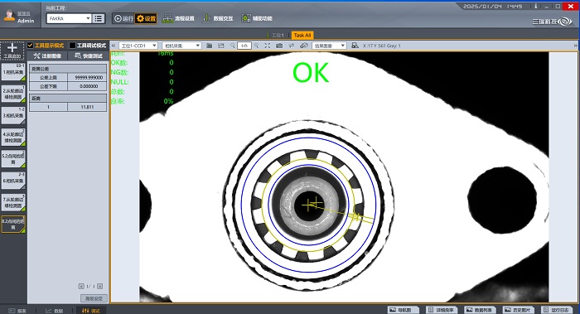This screenshot has width=580, height=314.
Task: Open the project list icon beside FAKRA
Action: pos(99,18)
